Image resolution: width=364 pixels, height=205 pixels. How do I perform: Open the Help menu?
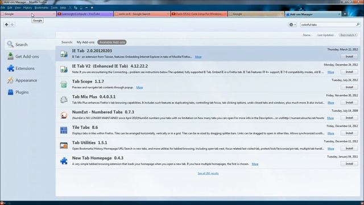(63, 7)
